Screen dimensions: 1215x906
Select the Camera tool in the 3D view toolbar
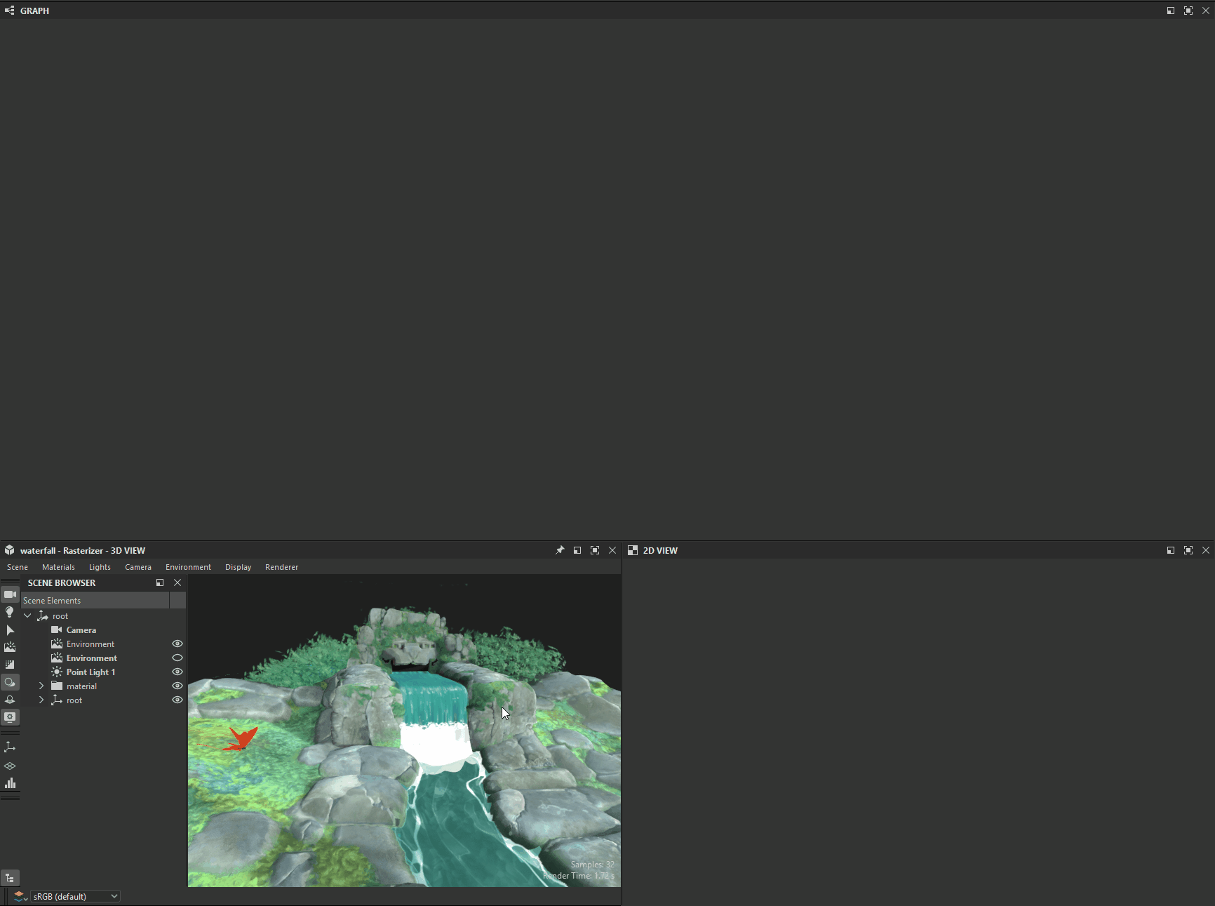11,594
